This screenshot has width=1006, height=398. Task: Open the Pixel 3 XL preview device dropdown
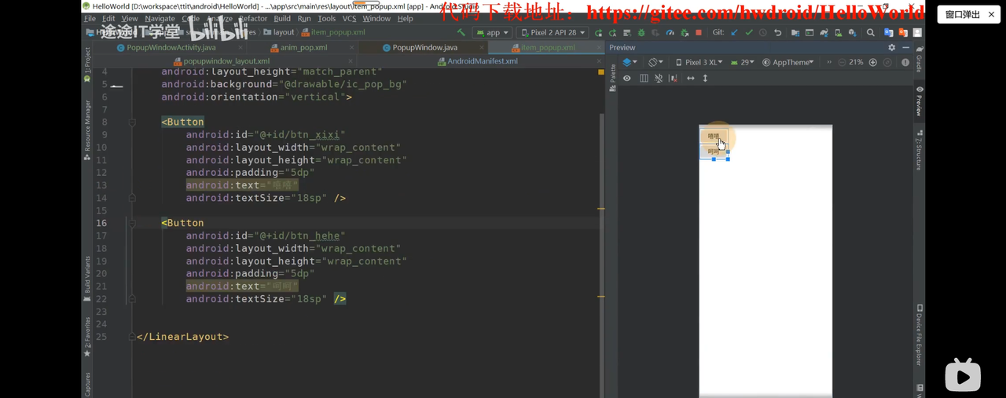699,62
